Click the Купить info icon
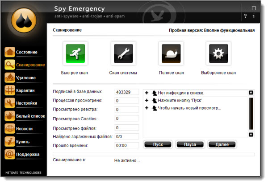Viewport: 268px width, 184px height. (x=10, y=142)
